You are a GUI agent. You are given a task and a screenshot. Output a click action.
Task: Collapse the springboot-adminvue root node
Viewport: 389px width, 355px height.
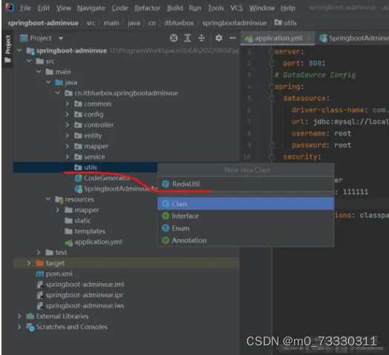tap(19, 50)
